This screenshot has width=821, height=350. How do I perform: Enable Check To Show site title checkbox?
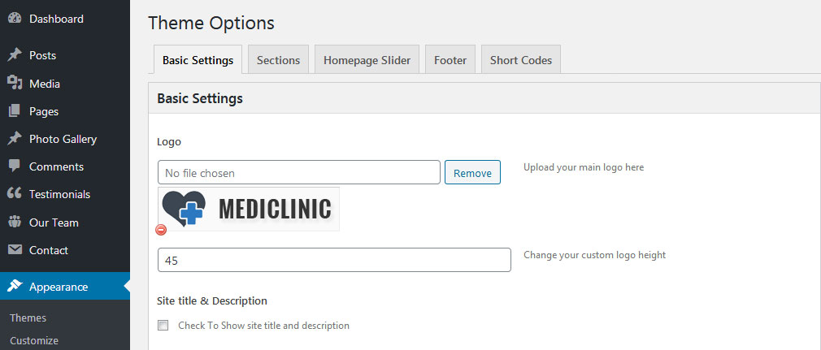coord(163,326)
